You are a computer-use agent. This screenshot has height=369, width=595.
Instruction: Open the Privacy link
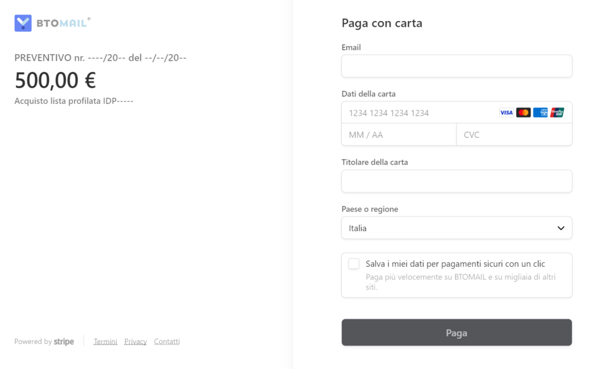pyautogui.click(x=135, y=342)
